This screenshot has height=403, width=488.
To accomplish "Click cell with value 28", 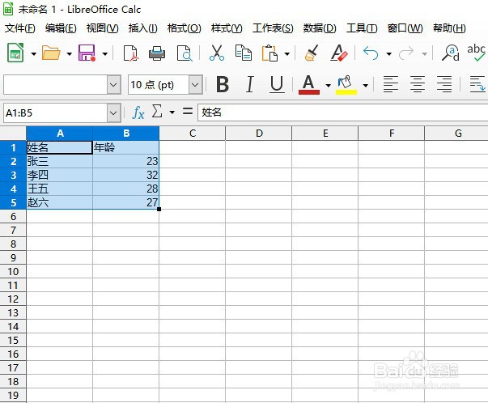I will coord(125,189).
